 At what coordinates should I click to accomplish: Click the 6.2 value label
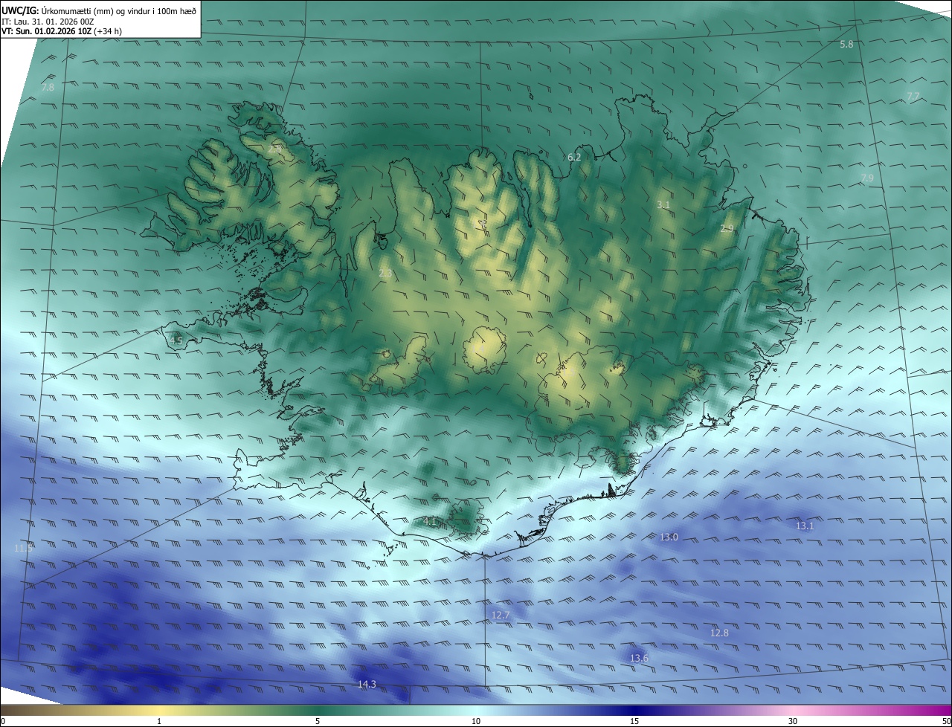574,157
